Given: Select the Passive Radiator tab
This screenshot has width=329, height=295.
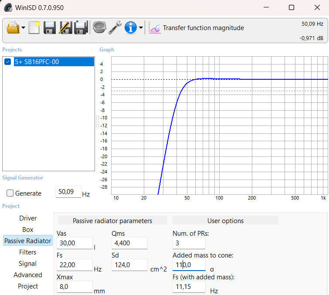Looking at the screenshot, I should click(28, 241).
